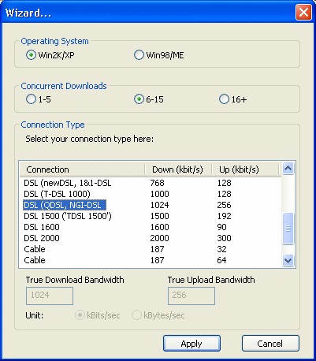Viewport: 316px width, 361px height.
Task: Click the scroll down arrow in connection list
Action: pos(288,260)
